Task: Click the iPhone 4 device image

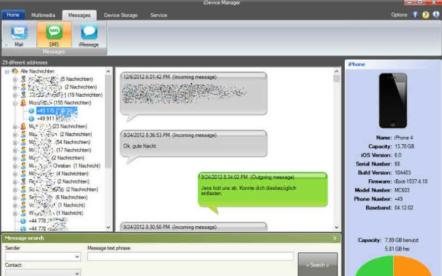Action: pos(393,101)
